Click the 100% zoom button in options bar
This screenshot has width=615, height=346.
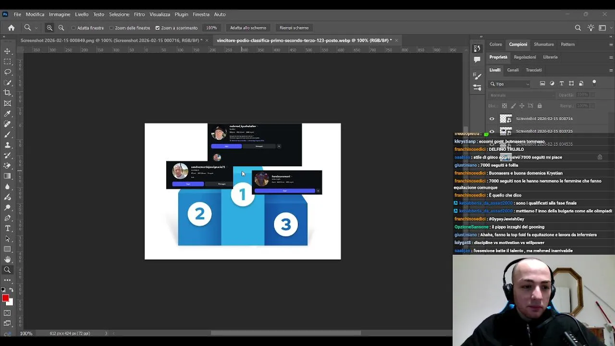[x=211, y=28]
